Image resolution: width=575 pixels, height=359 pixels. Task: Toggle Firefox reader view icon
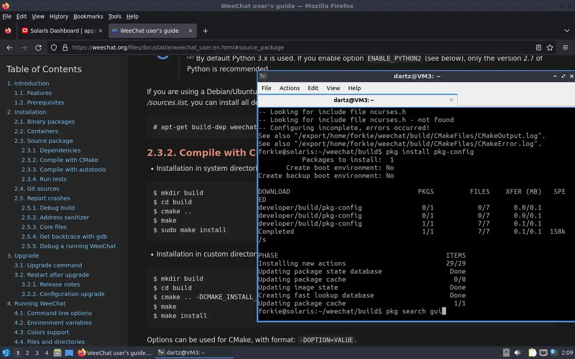coord(538,47)
